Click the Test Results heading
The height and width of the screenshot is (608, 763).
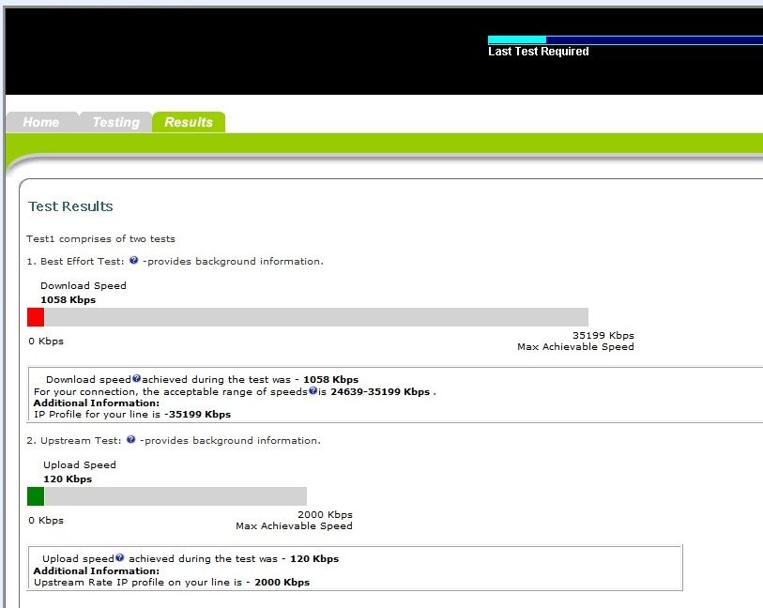pyautogui.click(x=70, y=207)
